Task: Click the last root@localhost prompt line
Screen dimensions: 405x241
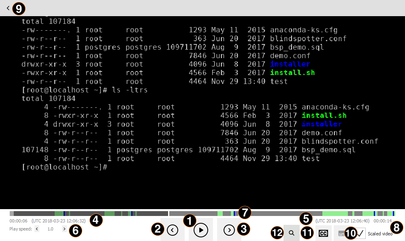Action: pyautogui.click(x=65, y=167)
